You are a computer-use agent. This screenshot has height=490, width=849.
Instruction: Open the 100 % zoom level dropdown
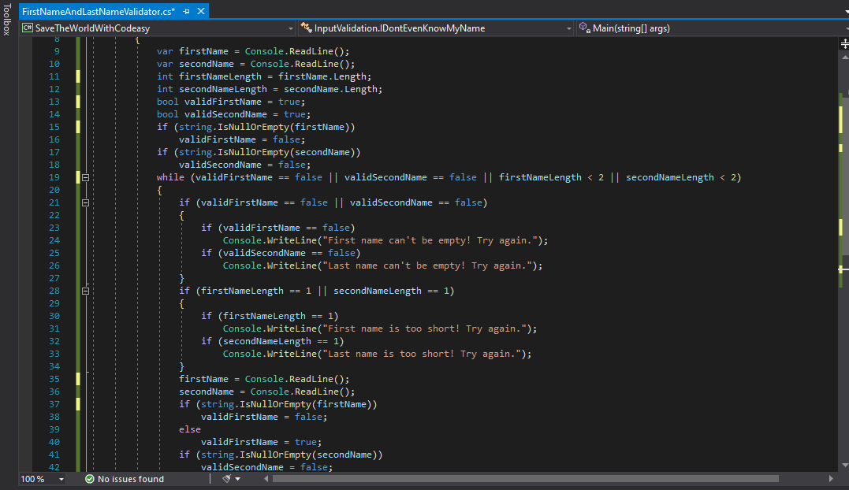[61, 479]
